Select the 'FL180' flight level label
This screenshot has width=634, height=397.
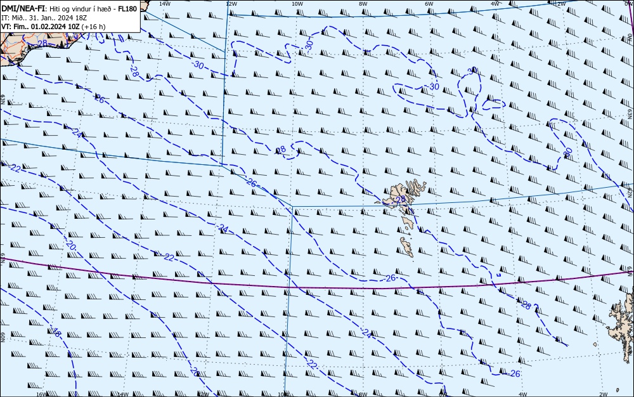127,9
